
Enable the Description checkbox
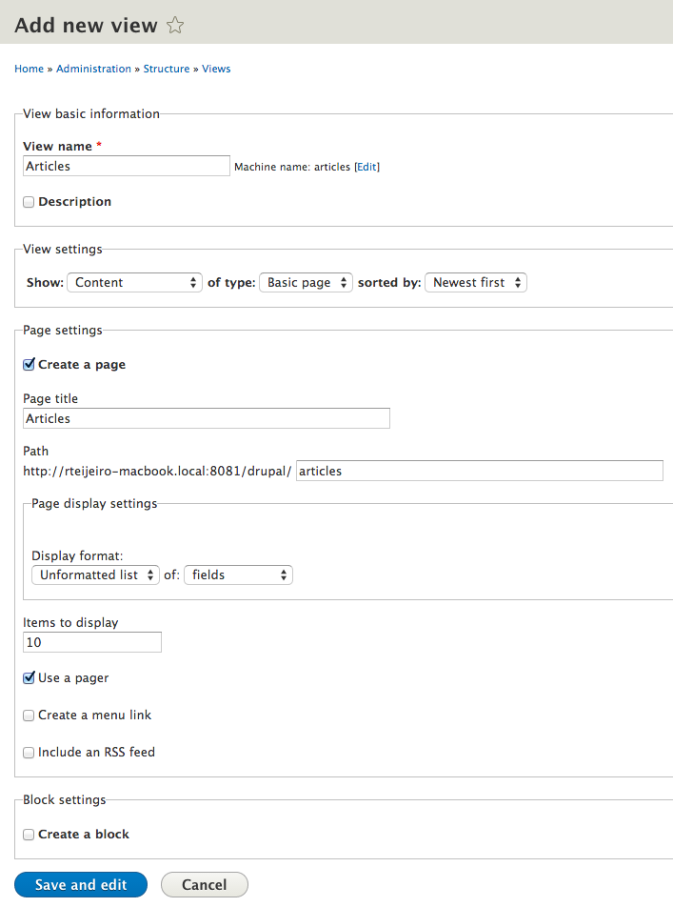point(29,202)
